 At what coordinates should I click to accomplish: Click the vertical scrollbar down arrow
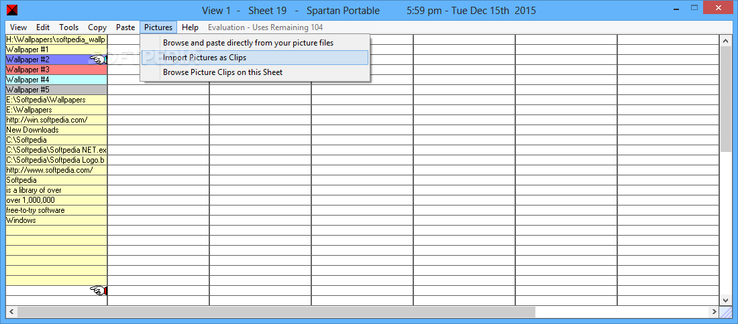[x=725, y=301]
